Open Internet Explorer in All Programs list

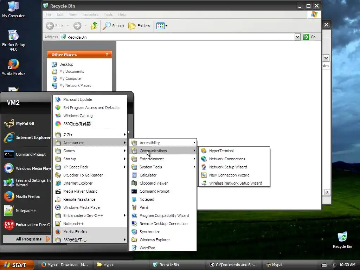click(90, 183)
